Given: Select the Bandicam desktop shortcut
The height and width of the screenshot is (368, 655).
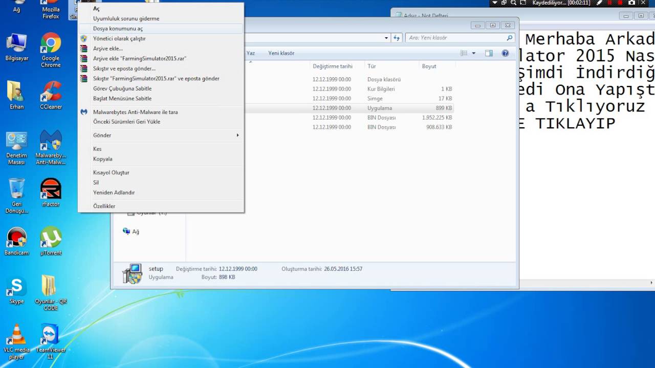Looking at the screenshot, I should click(x=16, y=241).
